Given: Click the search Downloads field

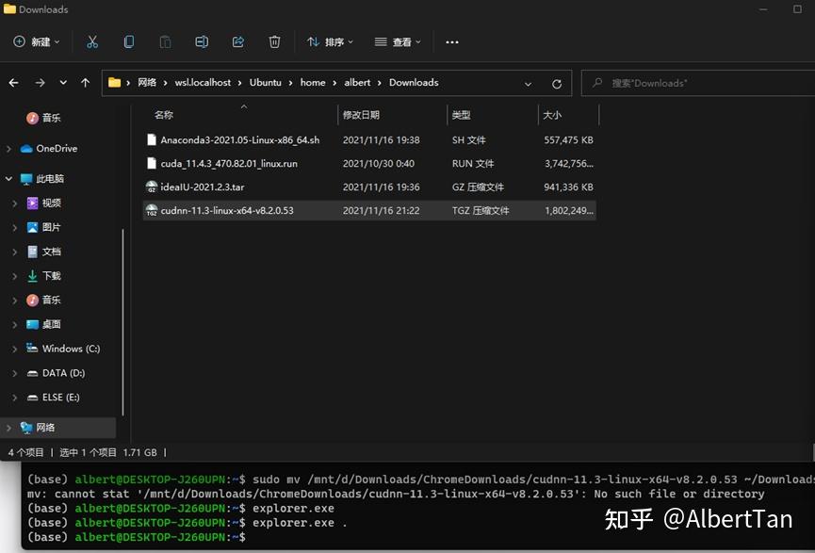Looking at the screenshot, I should click(x=698, y=83).
